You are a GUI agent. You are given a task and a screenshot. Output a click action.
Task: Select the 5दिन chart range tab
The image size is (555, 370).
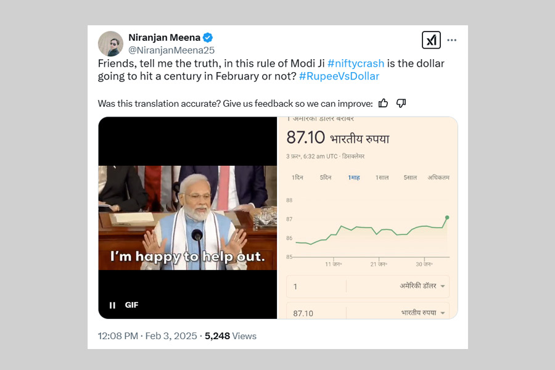[326, 178]
